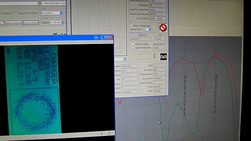Click the Kmitočet 0,000 MHz field
The height and width of the screenshot is (141, 251).
tap(130, 66)
